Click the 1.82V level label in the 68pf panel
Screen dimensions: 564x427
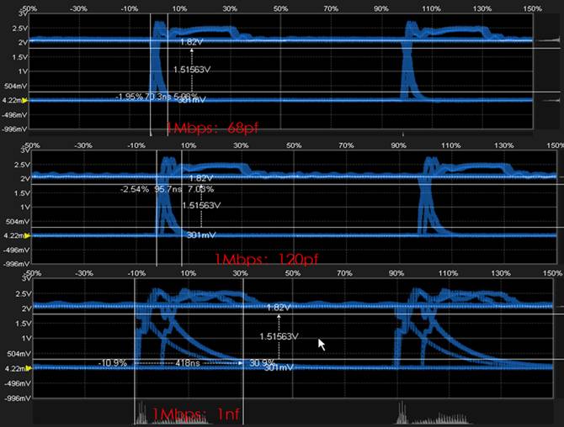(x=191, y=40)
